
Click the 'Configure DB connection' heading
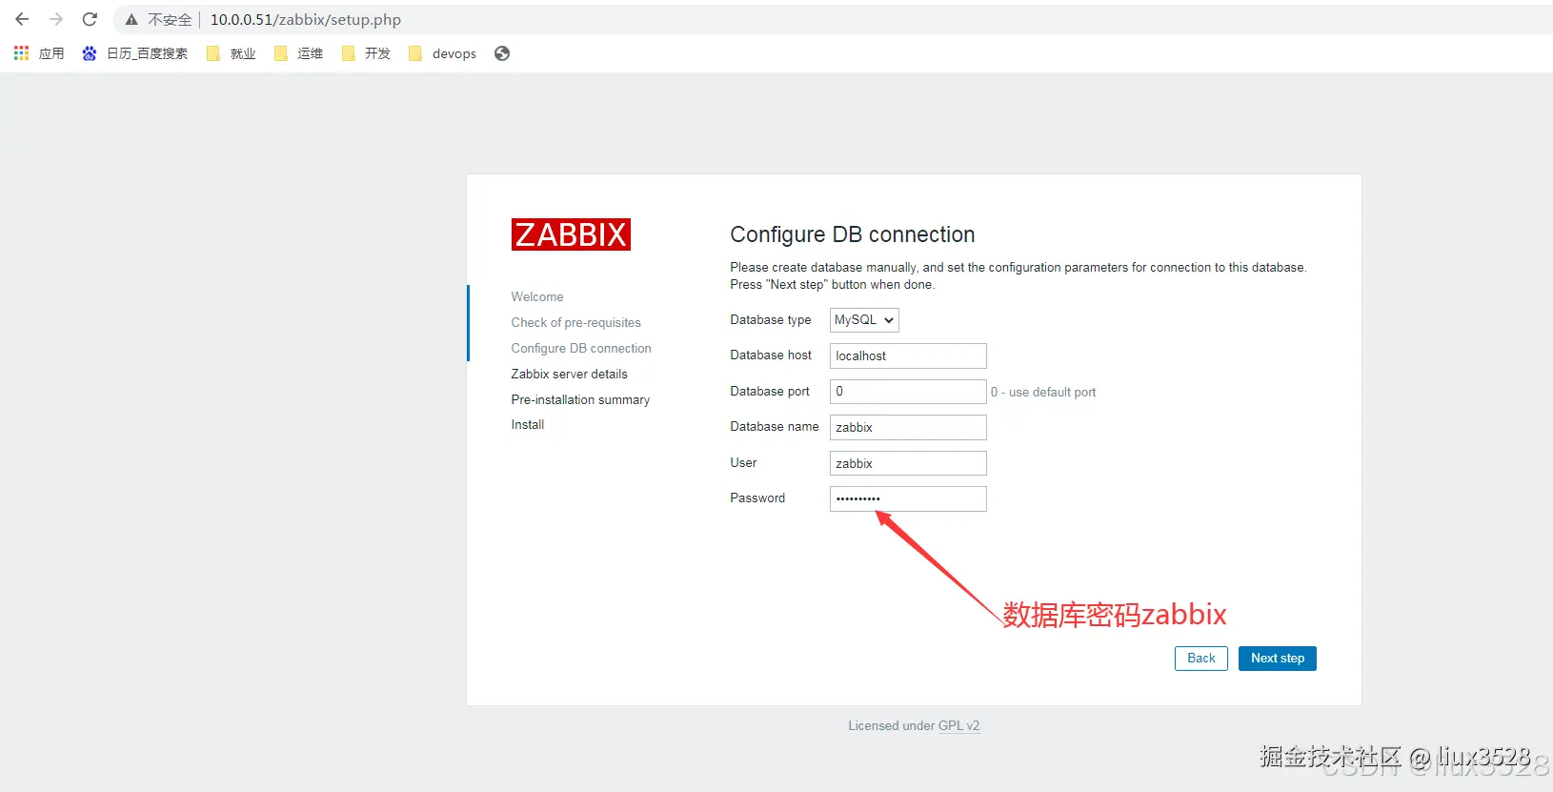pos(853,234)
